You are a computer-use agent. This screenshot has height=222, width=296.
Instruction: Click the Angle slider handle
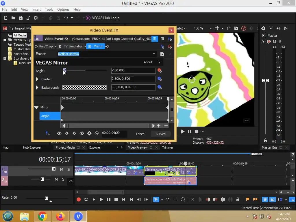pos(64,71)
